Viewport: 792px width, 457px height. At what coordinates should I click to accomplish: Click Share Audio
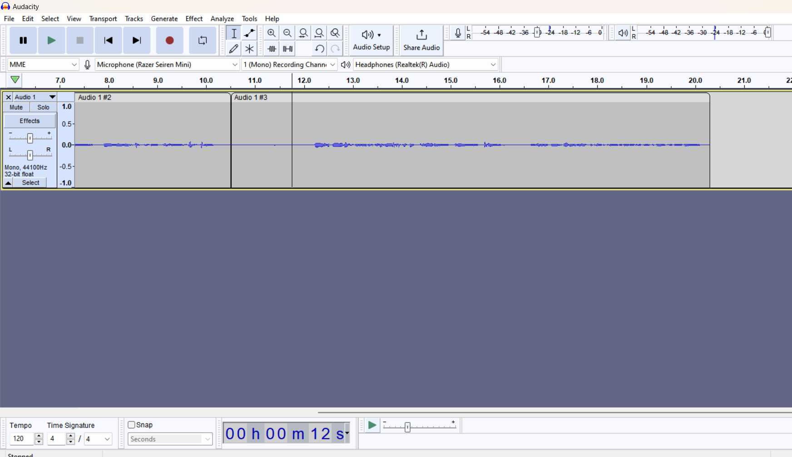pyautogui.click(x=421, y=40)
